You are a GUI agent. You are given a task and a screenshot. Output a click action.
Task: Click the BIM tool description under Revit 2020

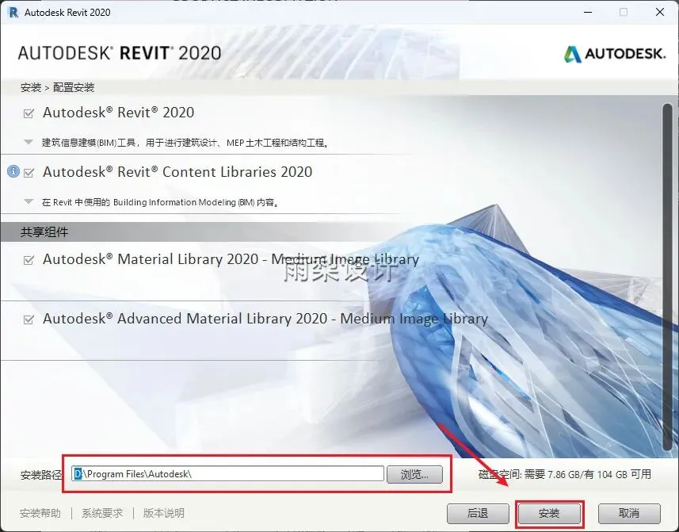pos(185,143)
